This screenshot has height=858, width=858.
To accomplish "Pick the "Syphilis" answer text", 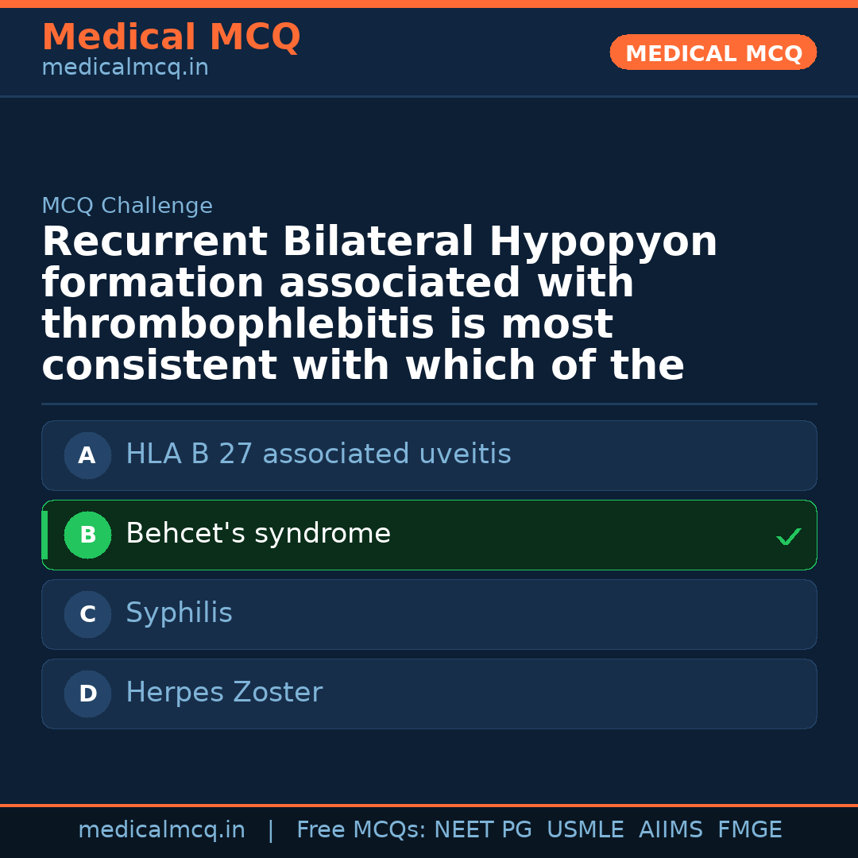I will click(x=179, y=613).
